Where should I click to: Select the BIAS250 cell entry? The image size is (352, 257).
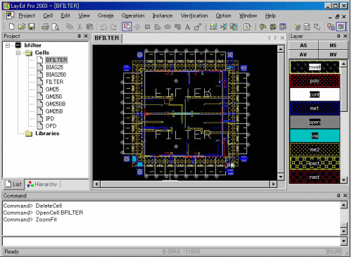[56, 75]
